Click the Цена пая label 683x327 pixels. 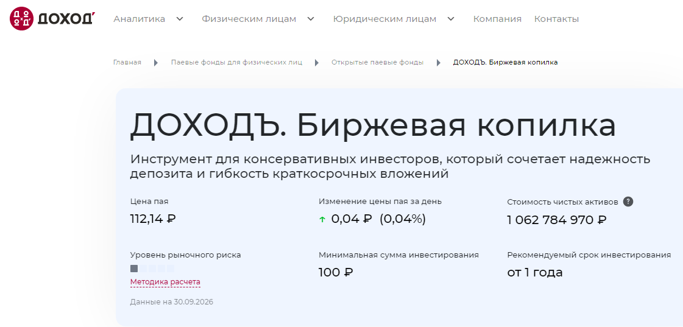(149, 202)
